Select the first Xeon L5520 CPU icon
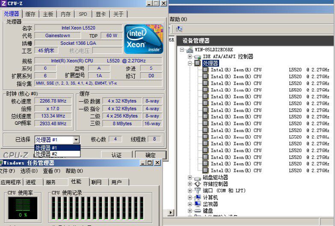The image size is (335, 226). (x=205, y=70)
